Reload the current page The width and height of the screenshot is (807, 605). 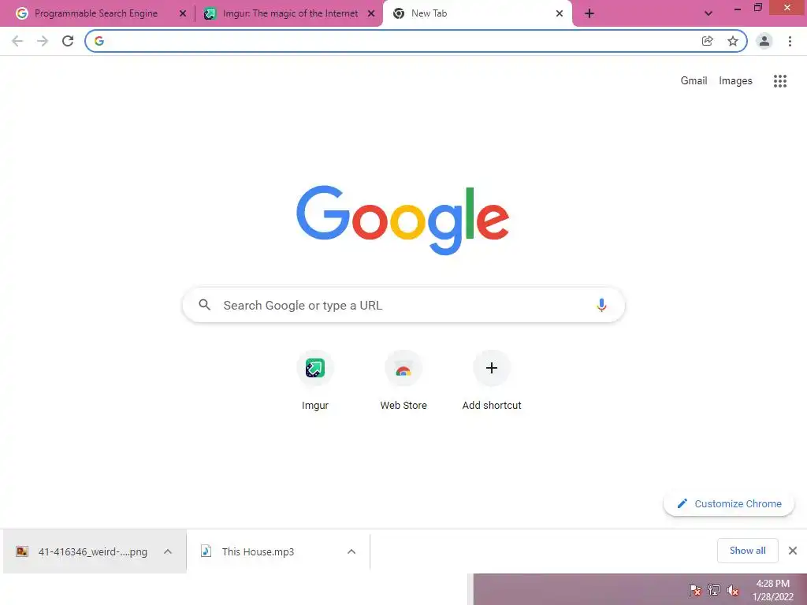68,41
